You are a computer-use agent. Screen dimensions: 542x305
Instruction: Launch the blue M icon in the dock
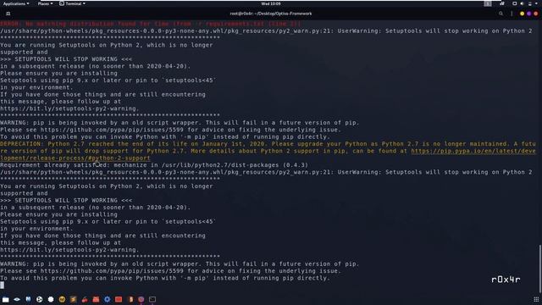[x=28, y=299]
